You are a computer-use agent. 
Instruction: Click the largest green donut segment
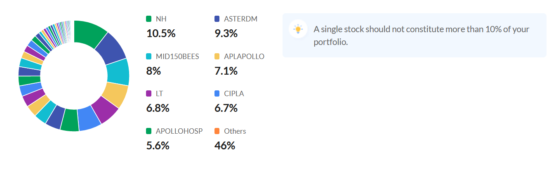[x=89, y=33]
